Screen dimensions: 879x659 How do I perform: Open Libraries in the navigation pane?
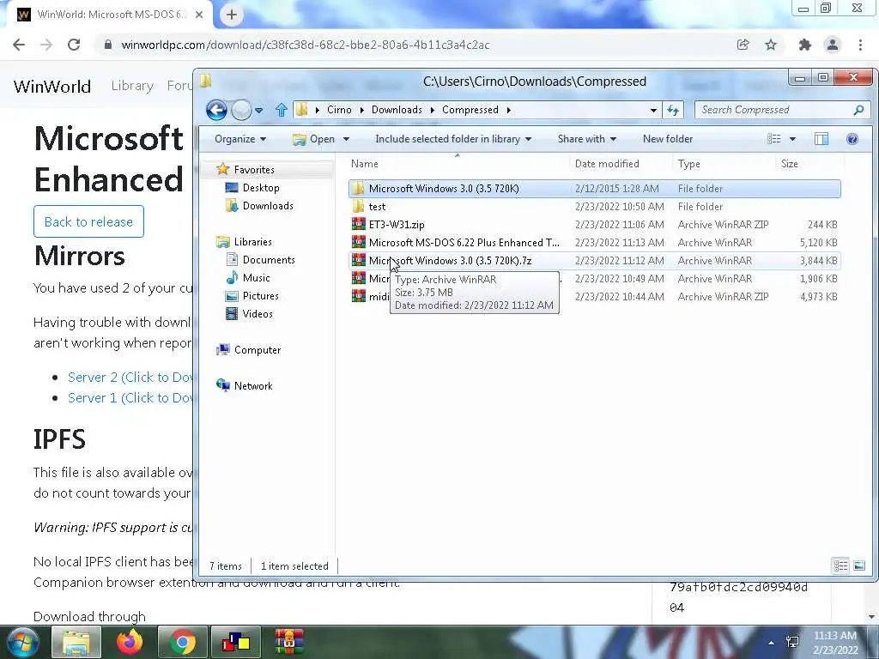point(253,241)
